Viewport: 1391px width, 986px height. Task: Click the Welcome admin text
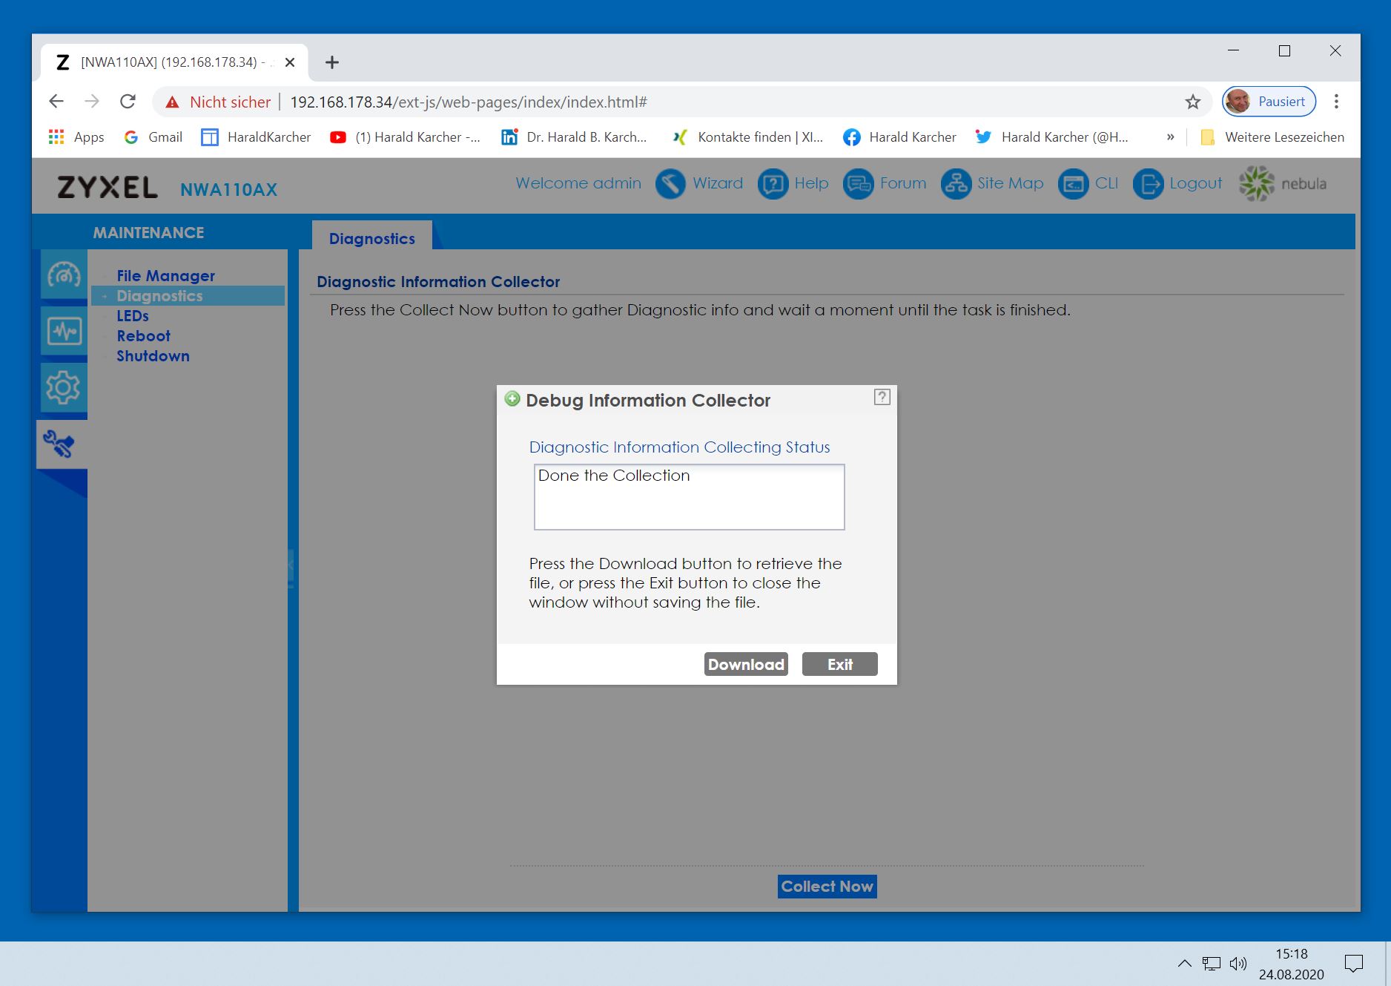tap(578, 183)
